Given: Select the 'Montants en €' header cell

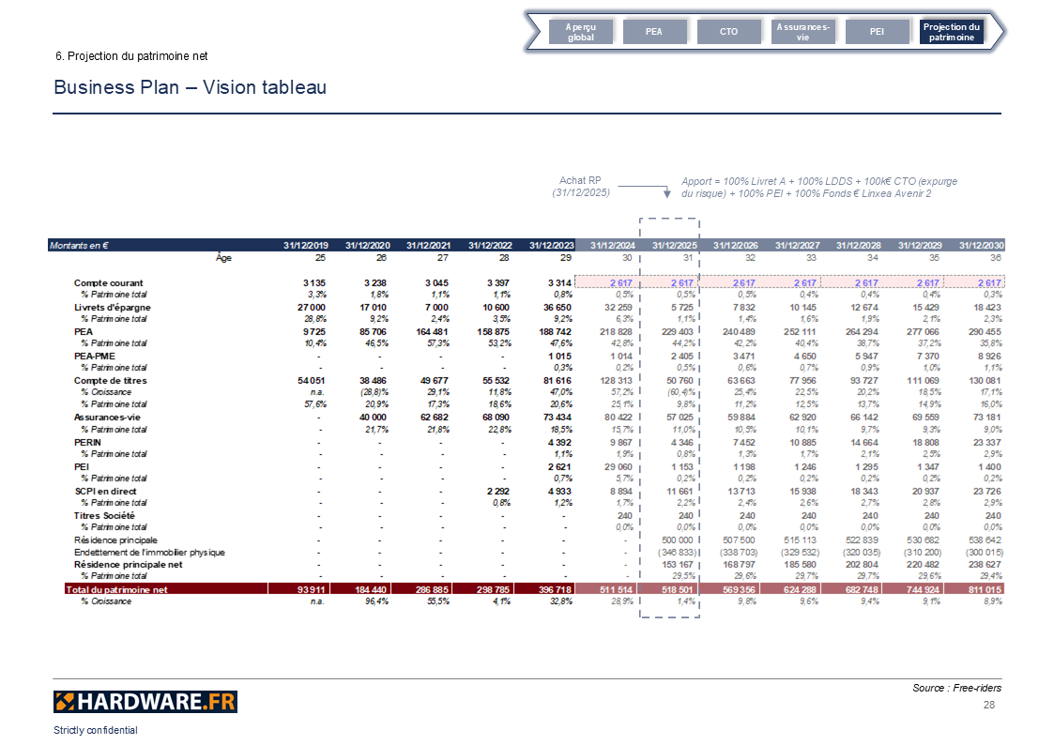Looking at the screenshot, I should point(80,245).
